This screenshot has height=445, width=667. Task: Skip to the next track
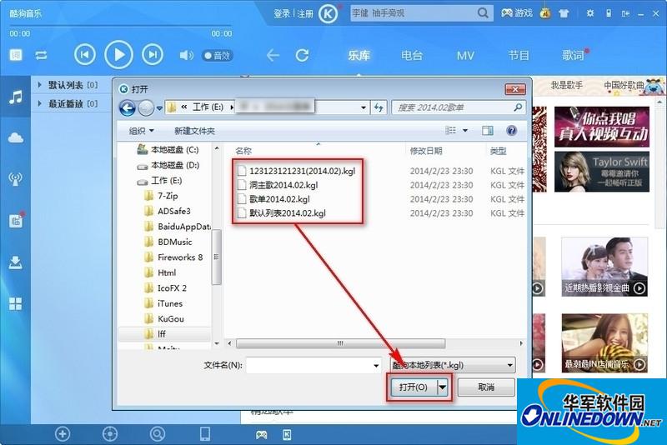click(x=152, y=55)
